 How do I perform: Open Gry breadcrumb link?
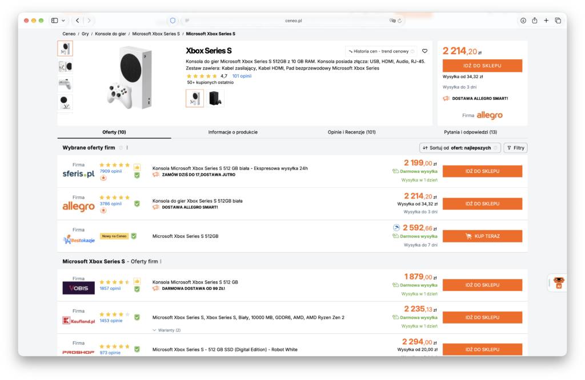coord(85,34)
